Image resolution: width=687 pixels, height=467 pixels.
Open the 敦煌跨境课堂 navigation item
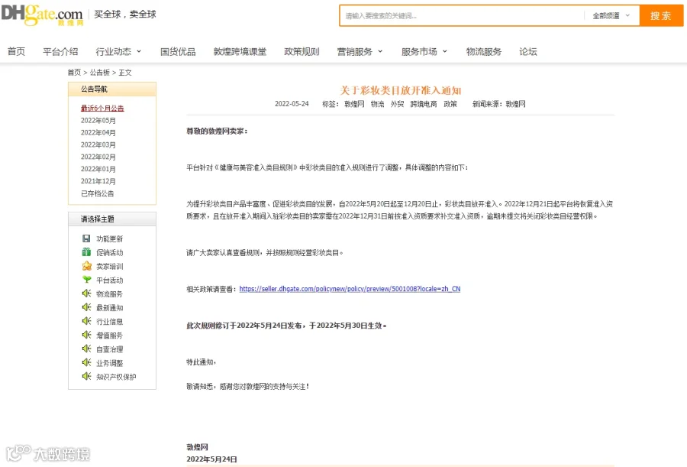click(240, 51)
